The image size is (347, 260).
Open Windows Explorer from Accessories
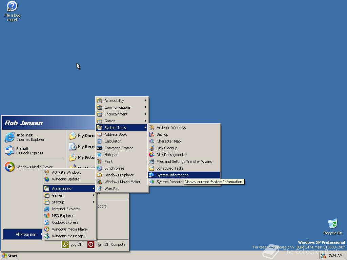(122, 175)
